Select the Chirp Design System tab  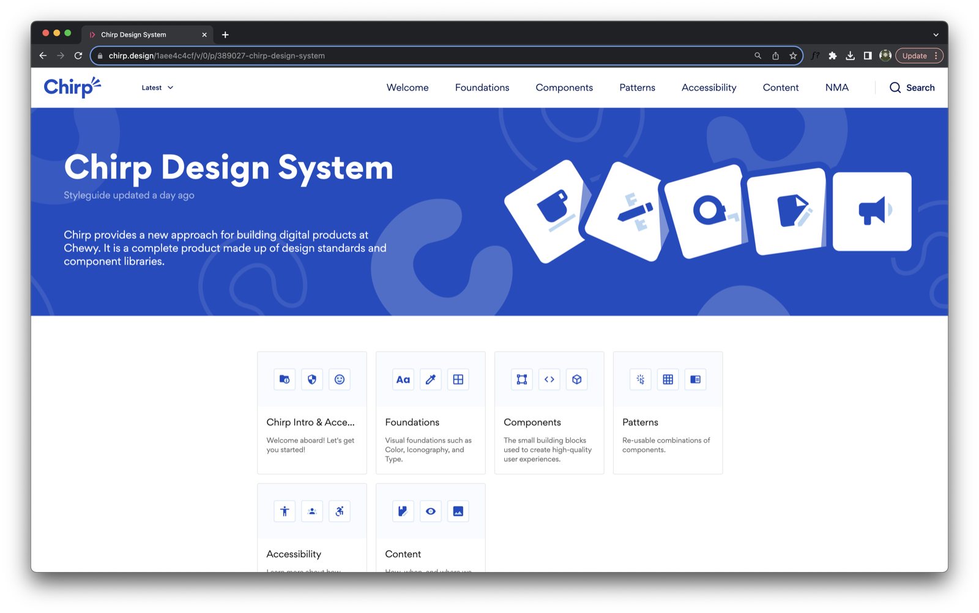click(x=148, y=35)
